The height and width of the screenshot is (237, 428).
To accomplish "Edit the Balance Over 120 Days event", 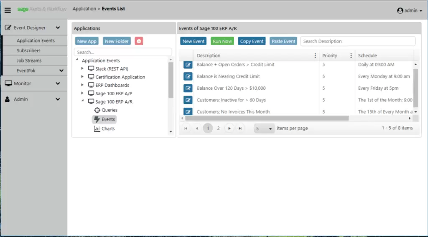I will click(x=188, y=88).
